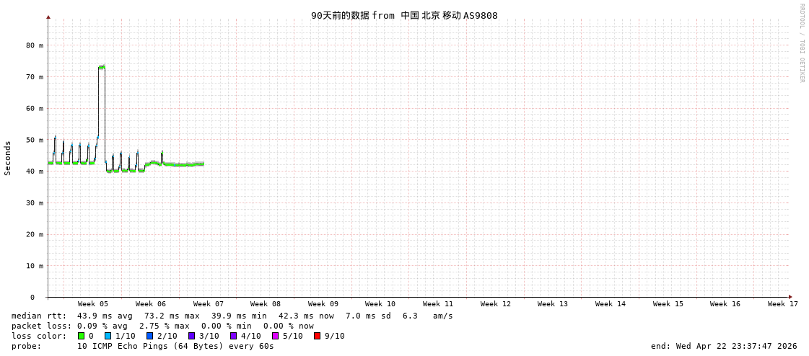Viewport: 809px width, 356px height.
Task: Click the 2/10 blue loss swatch
Action: pos(149,336)
